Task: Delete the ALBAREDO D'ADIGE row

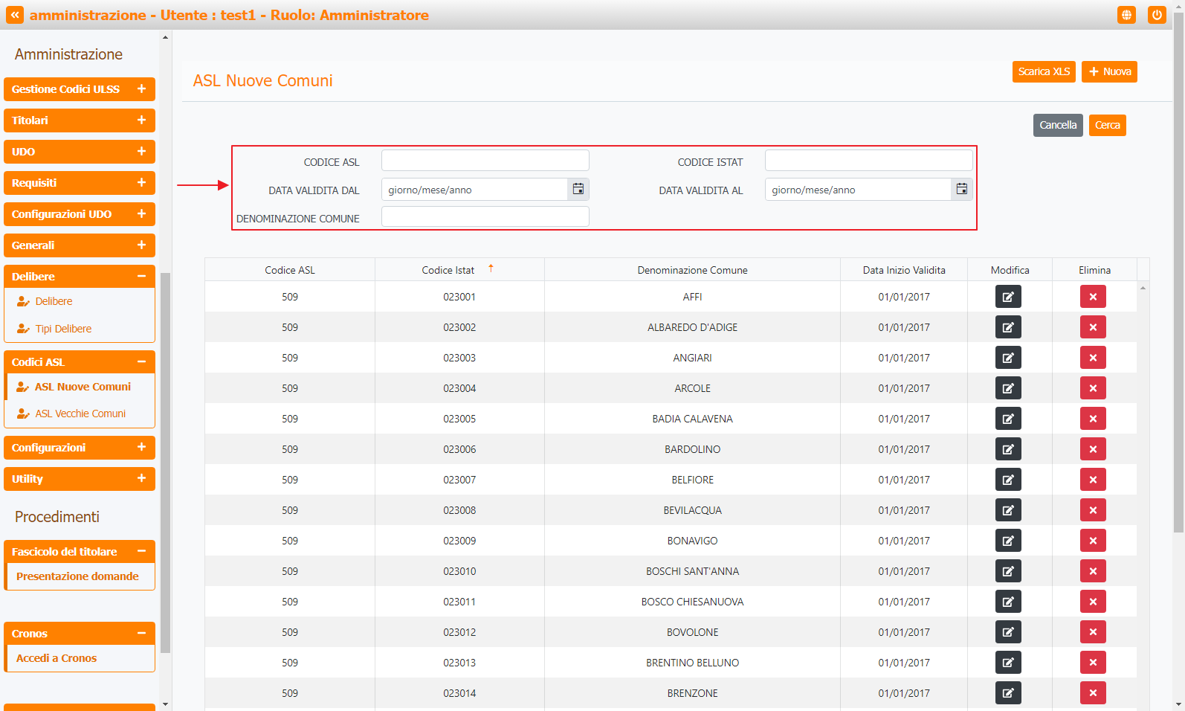Action: pos(1092,327)
